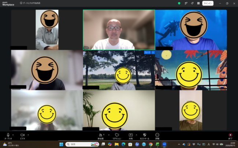Image resolution: width=238 pixels, height=148 pixels.
Task: Expand audio options arrow beside オーディオ
Action: (x=13, y=135)
